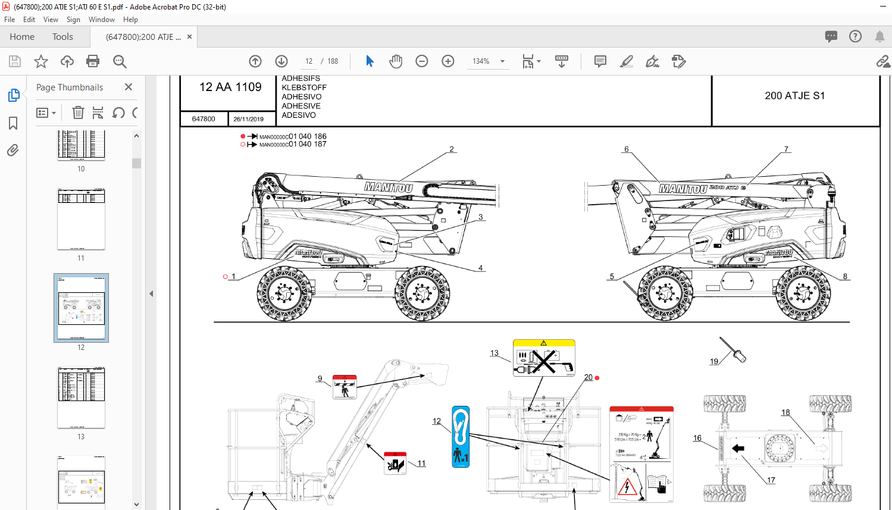Rotate page counterclockwise in thumbnails
This screenshot has height=510, width=892.
click(118, 112)
